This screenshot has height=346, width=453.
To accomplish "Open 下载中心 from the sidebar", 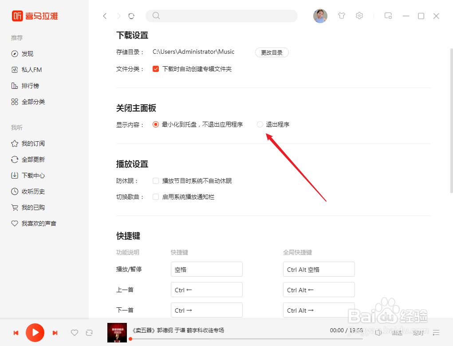I will (28, 175).
